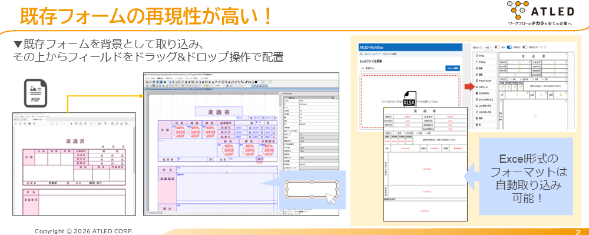Screen dimensions: 589x235
Task: Select the ラジオボタン item in field palette
Action: tap(485, 93)
